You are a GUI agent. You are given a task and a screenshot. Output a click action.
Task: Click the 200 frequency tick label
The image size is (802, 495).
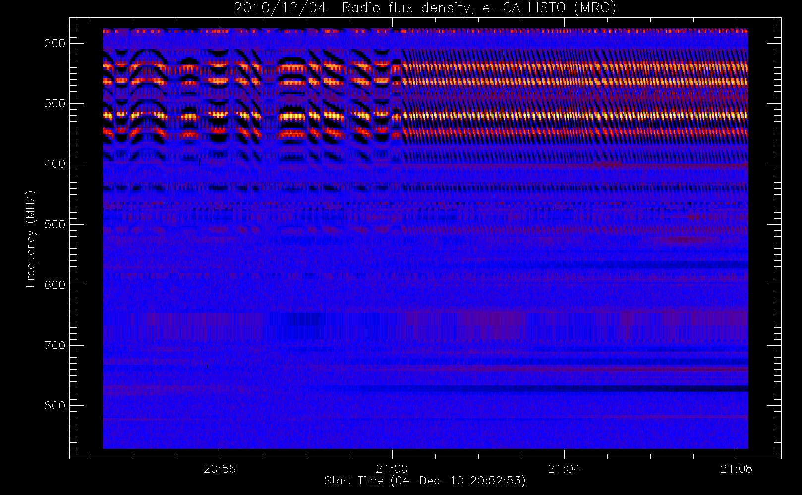tap(55, 44)
